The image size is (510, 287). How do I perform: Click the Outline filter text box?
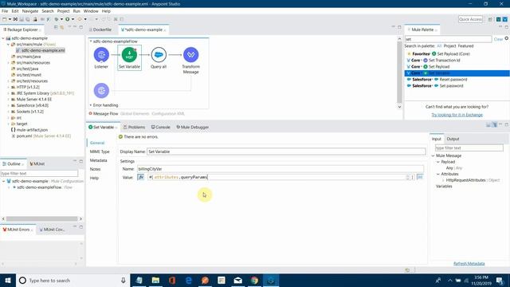[x=39, y=174]
